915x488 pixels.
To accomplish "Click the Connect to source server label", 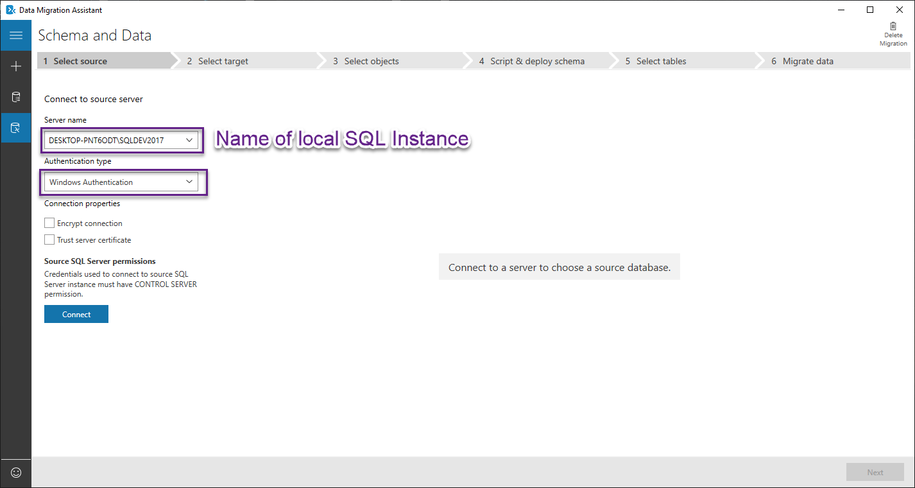I will point(94,99).
